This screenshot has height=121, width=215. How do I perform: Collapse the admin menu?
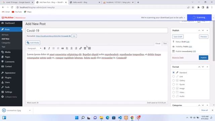(x=11, y=97)
